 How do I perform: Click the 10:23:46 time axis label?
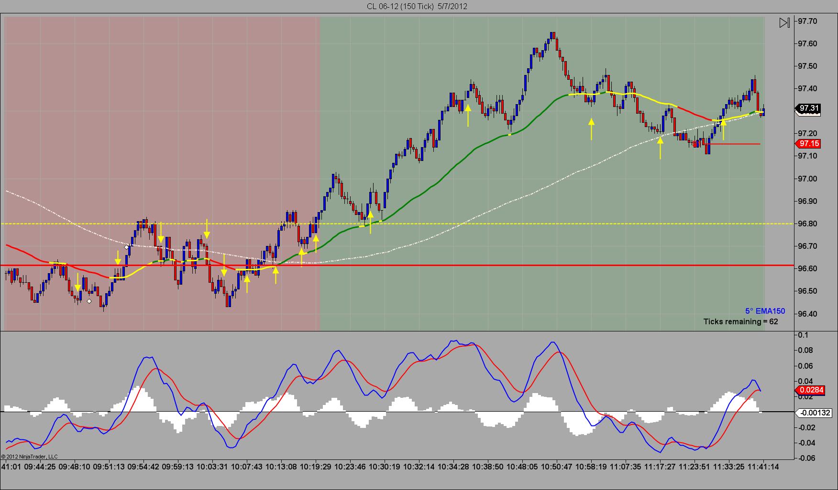pos(350,466)
